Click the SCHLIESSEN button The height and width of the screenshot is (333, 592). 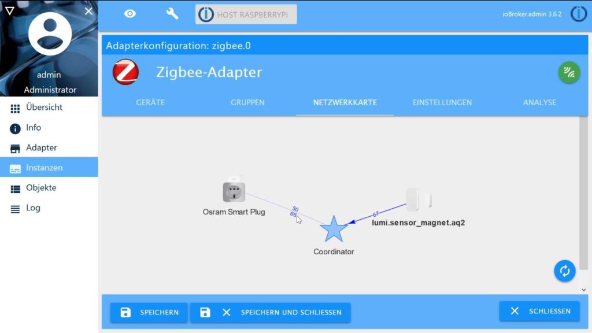539,311
